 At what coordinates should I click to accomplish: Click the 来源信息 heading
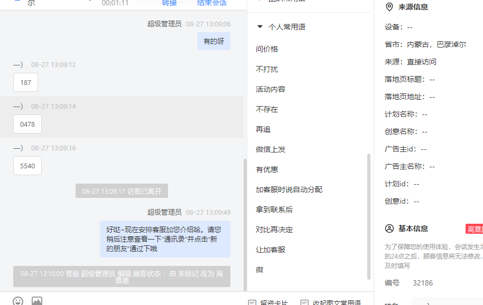tap(413, 7)
